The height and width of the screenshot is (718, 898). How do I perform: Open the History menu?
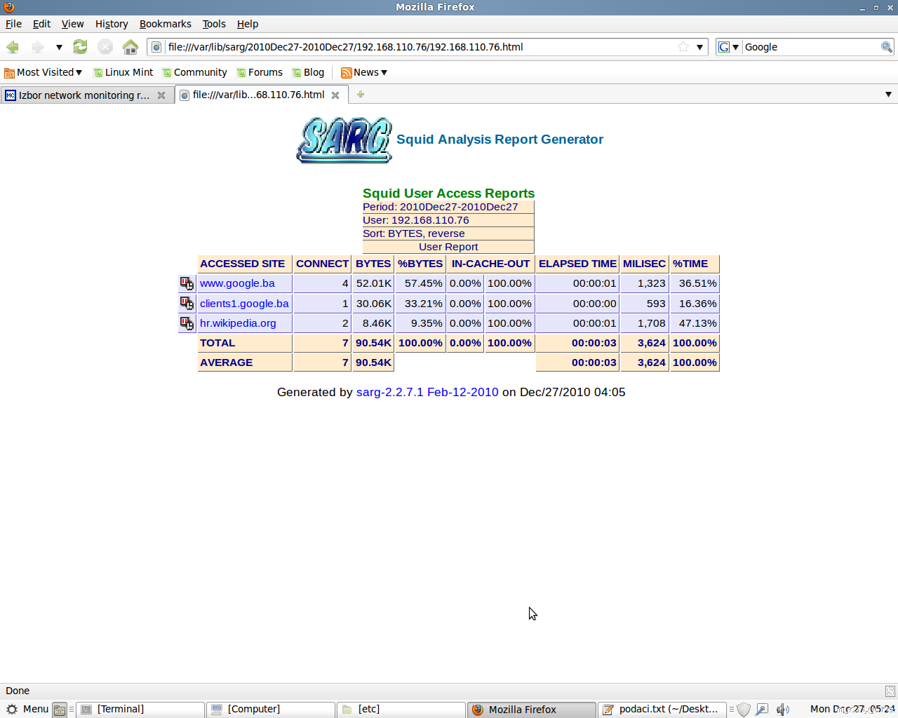(x=112, y=24)
